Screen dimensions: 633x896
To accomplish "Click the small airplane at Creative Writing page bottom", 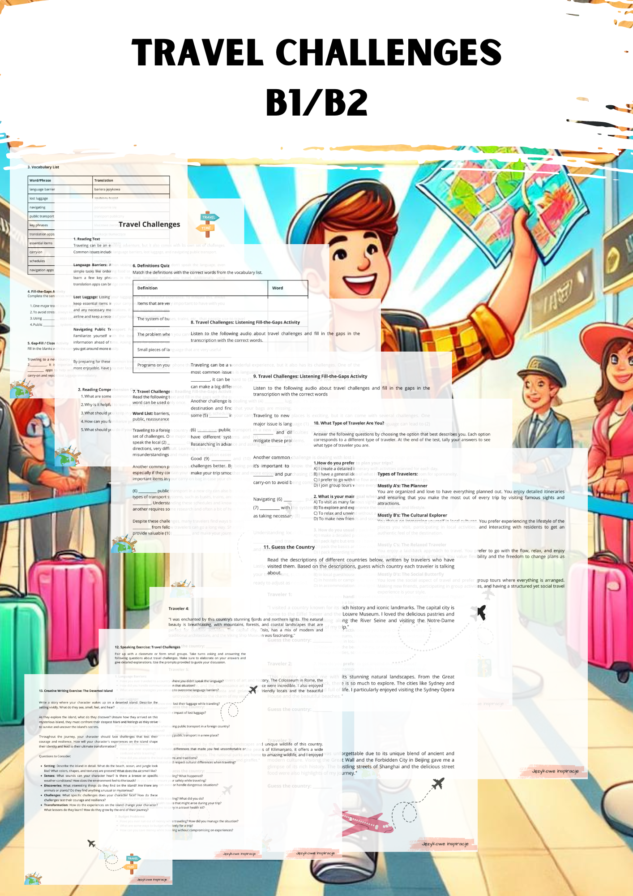I will pyautogui.click(x=92, y=844).
